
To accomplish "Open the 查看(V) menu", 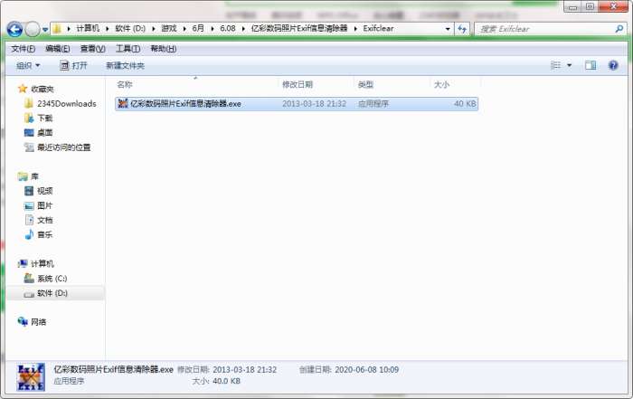I will (x=93, y=49).
